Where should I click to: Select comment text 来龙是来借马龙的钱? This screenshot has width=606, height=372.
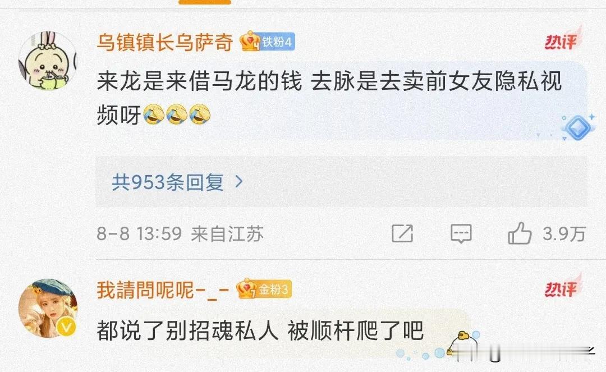pos(199,81)
